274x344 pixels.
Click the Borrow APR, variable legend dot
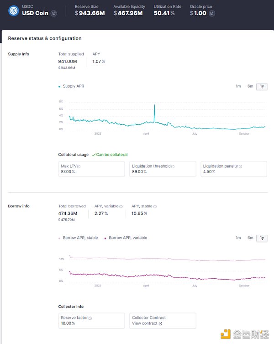point(105,238)
